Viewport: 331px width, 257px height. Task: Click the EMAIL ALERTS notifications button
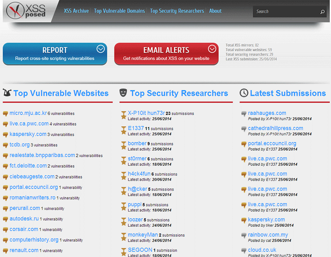(x=166, y=54)
